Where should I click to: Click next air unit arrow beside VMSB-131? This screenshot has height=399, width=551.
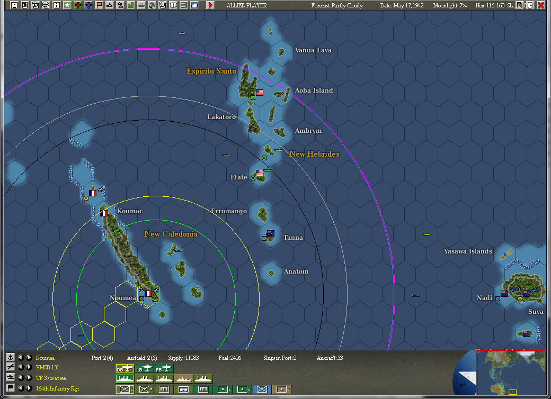(x=29, y=367)
